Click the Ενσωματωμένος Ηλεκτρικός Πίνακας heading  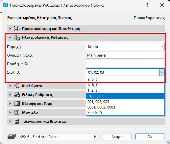point(39,18)
